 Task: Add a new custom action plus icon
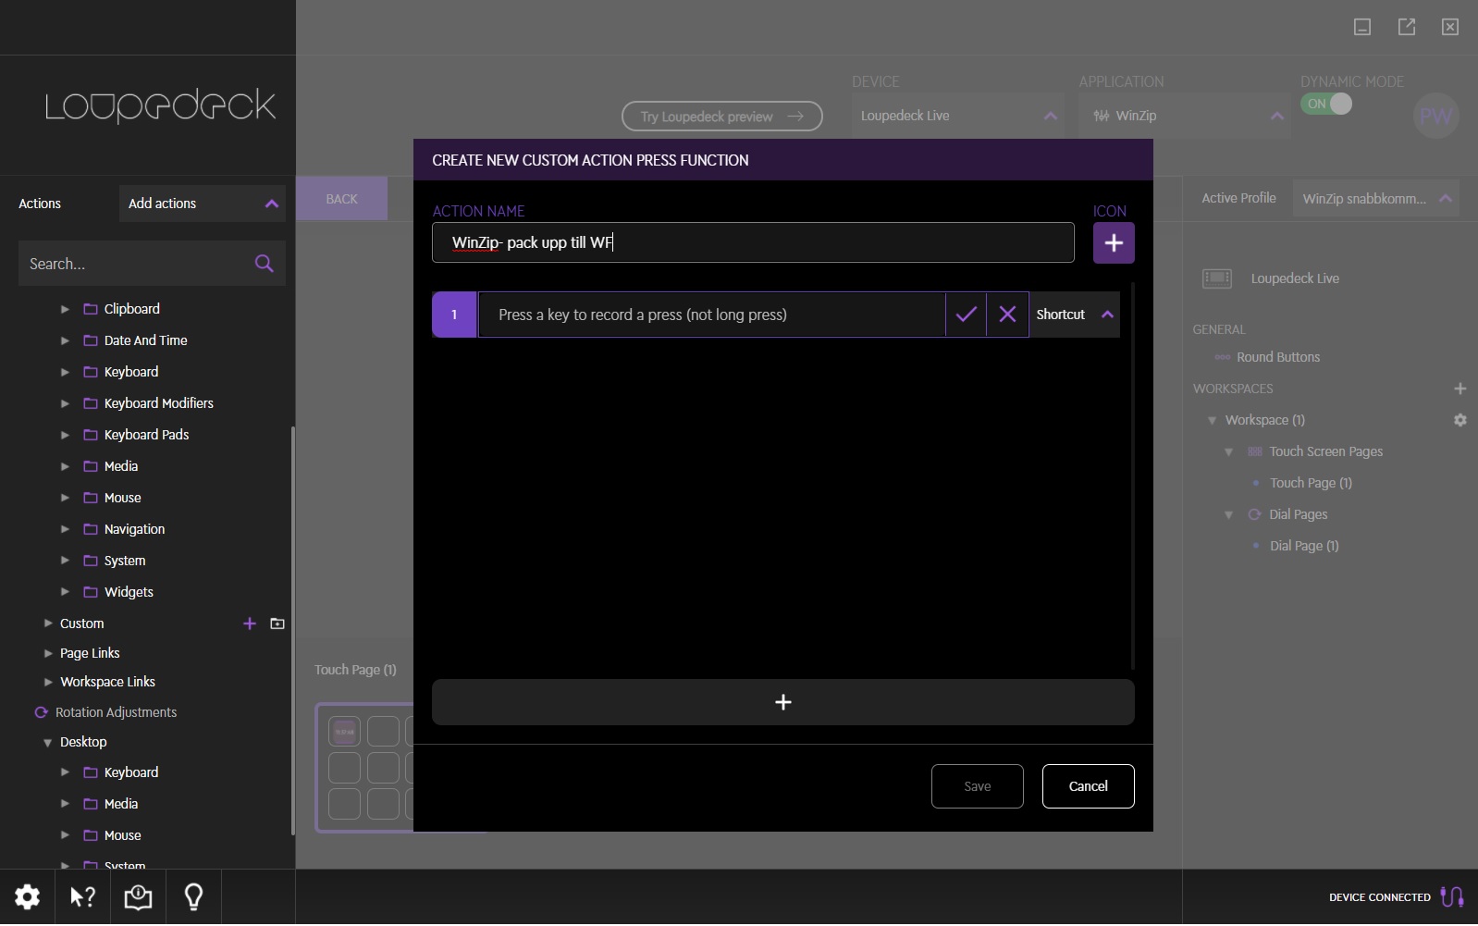point(249,624)
